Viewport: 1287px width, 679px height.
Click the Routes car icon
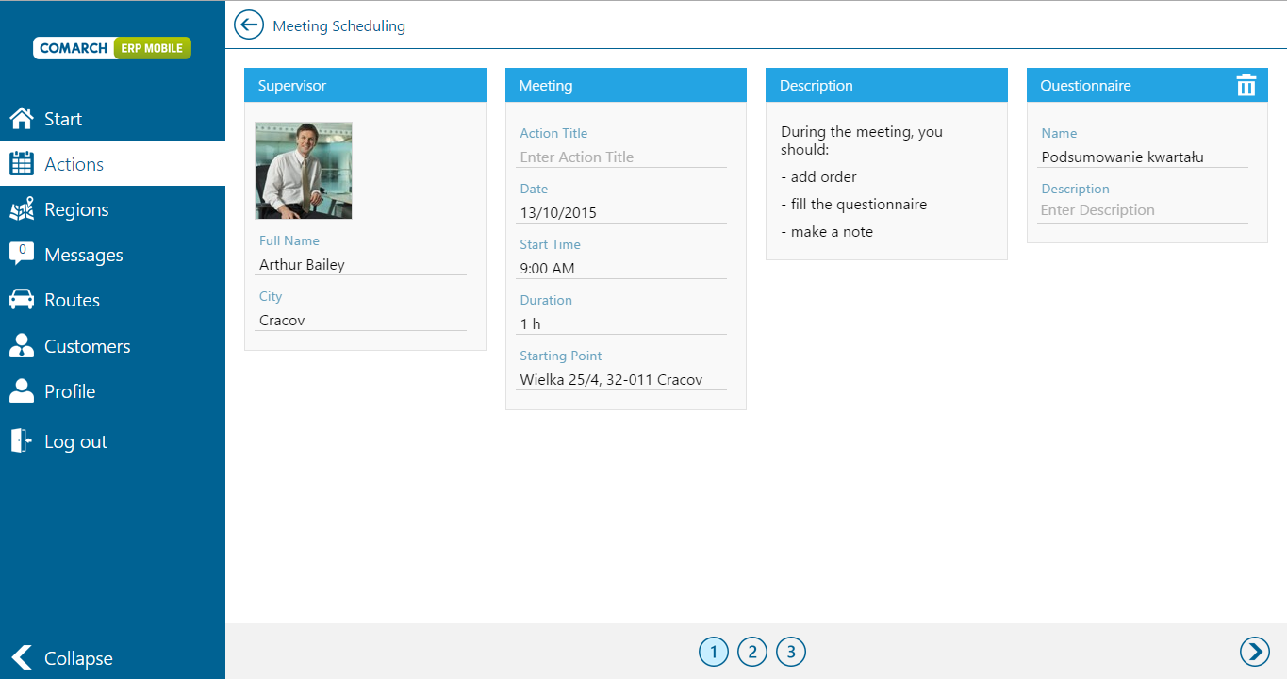click(22, 300)
